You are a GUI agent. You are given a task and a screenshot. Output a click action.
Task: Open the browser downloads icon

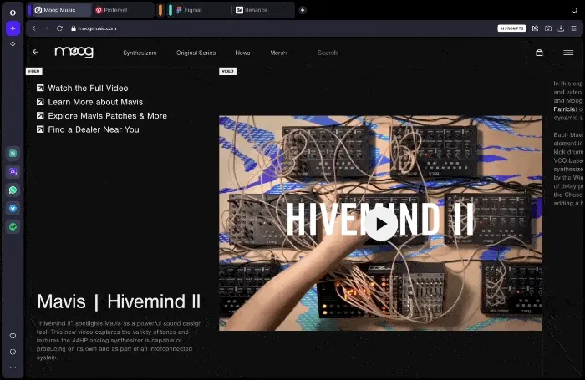[x=561, y=28]
